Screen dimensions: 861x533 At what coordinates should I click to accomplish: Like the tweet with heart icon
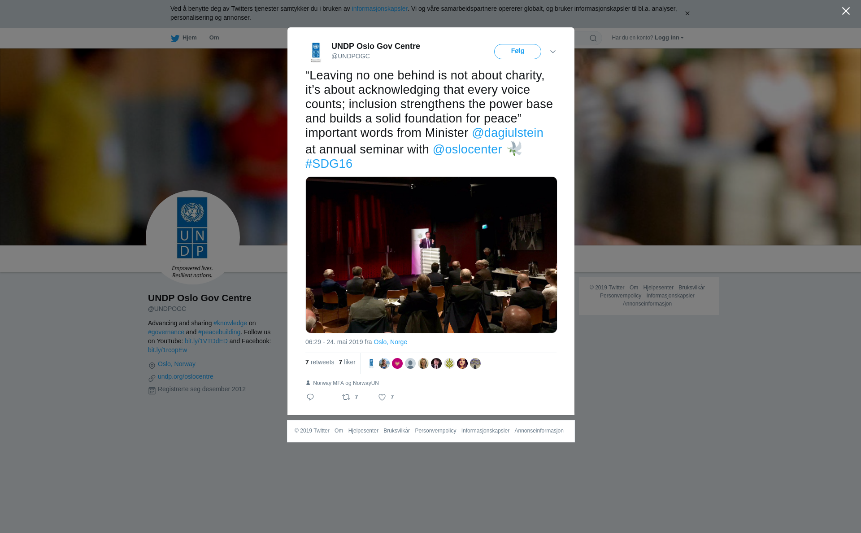tap(382, 397)
